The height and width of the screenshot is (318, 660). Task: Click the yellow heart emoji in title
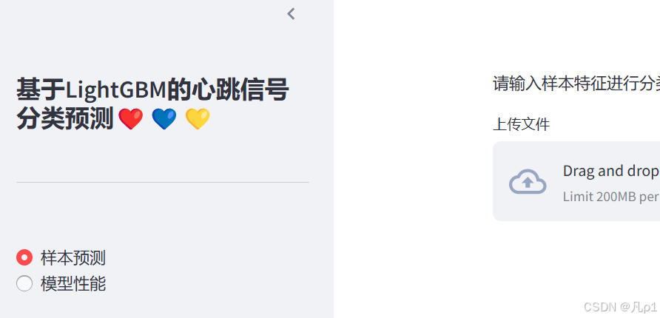click(x=198, y=118)
